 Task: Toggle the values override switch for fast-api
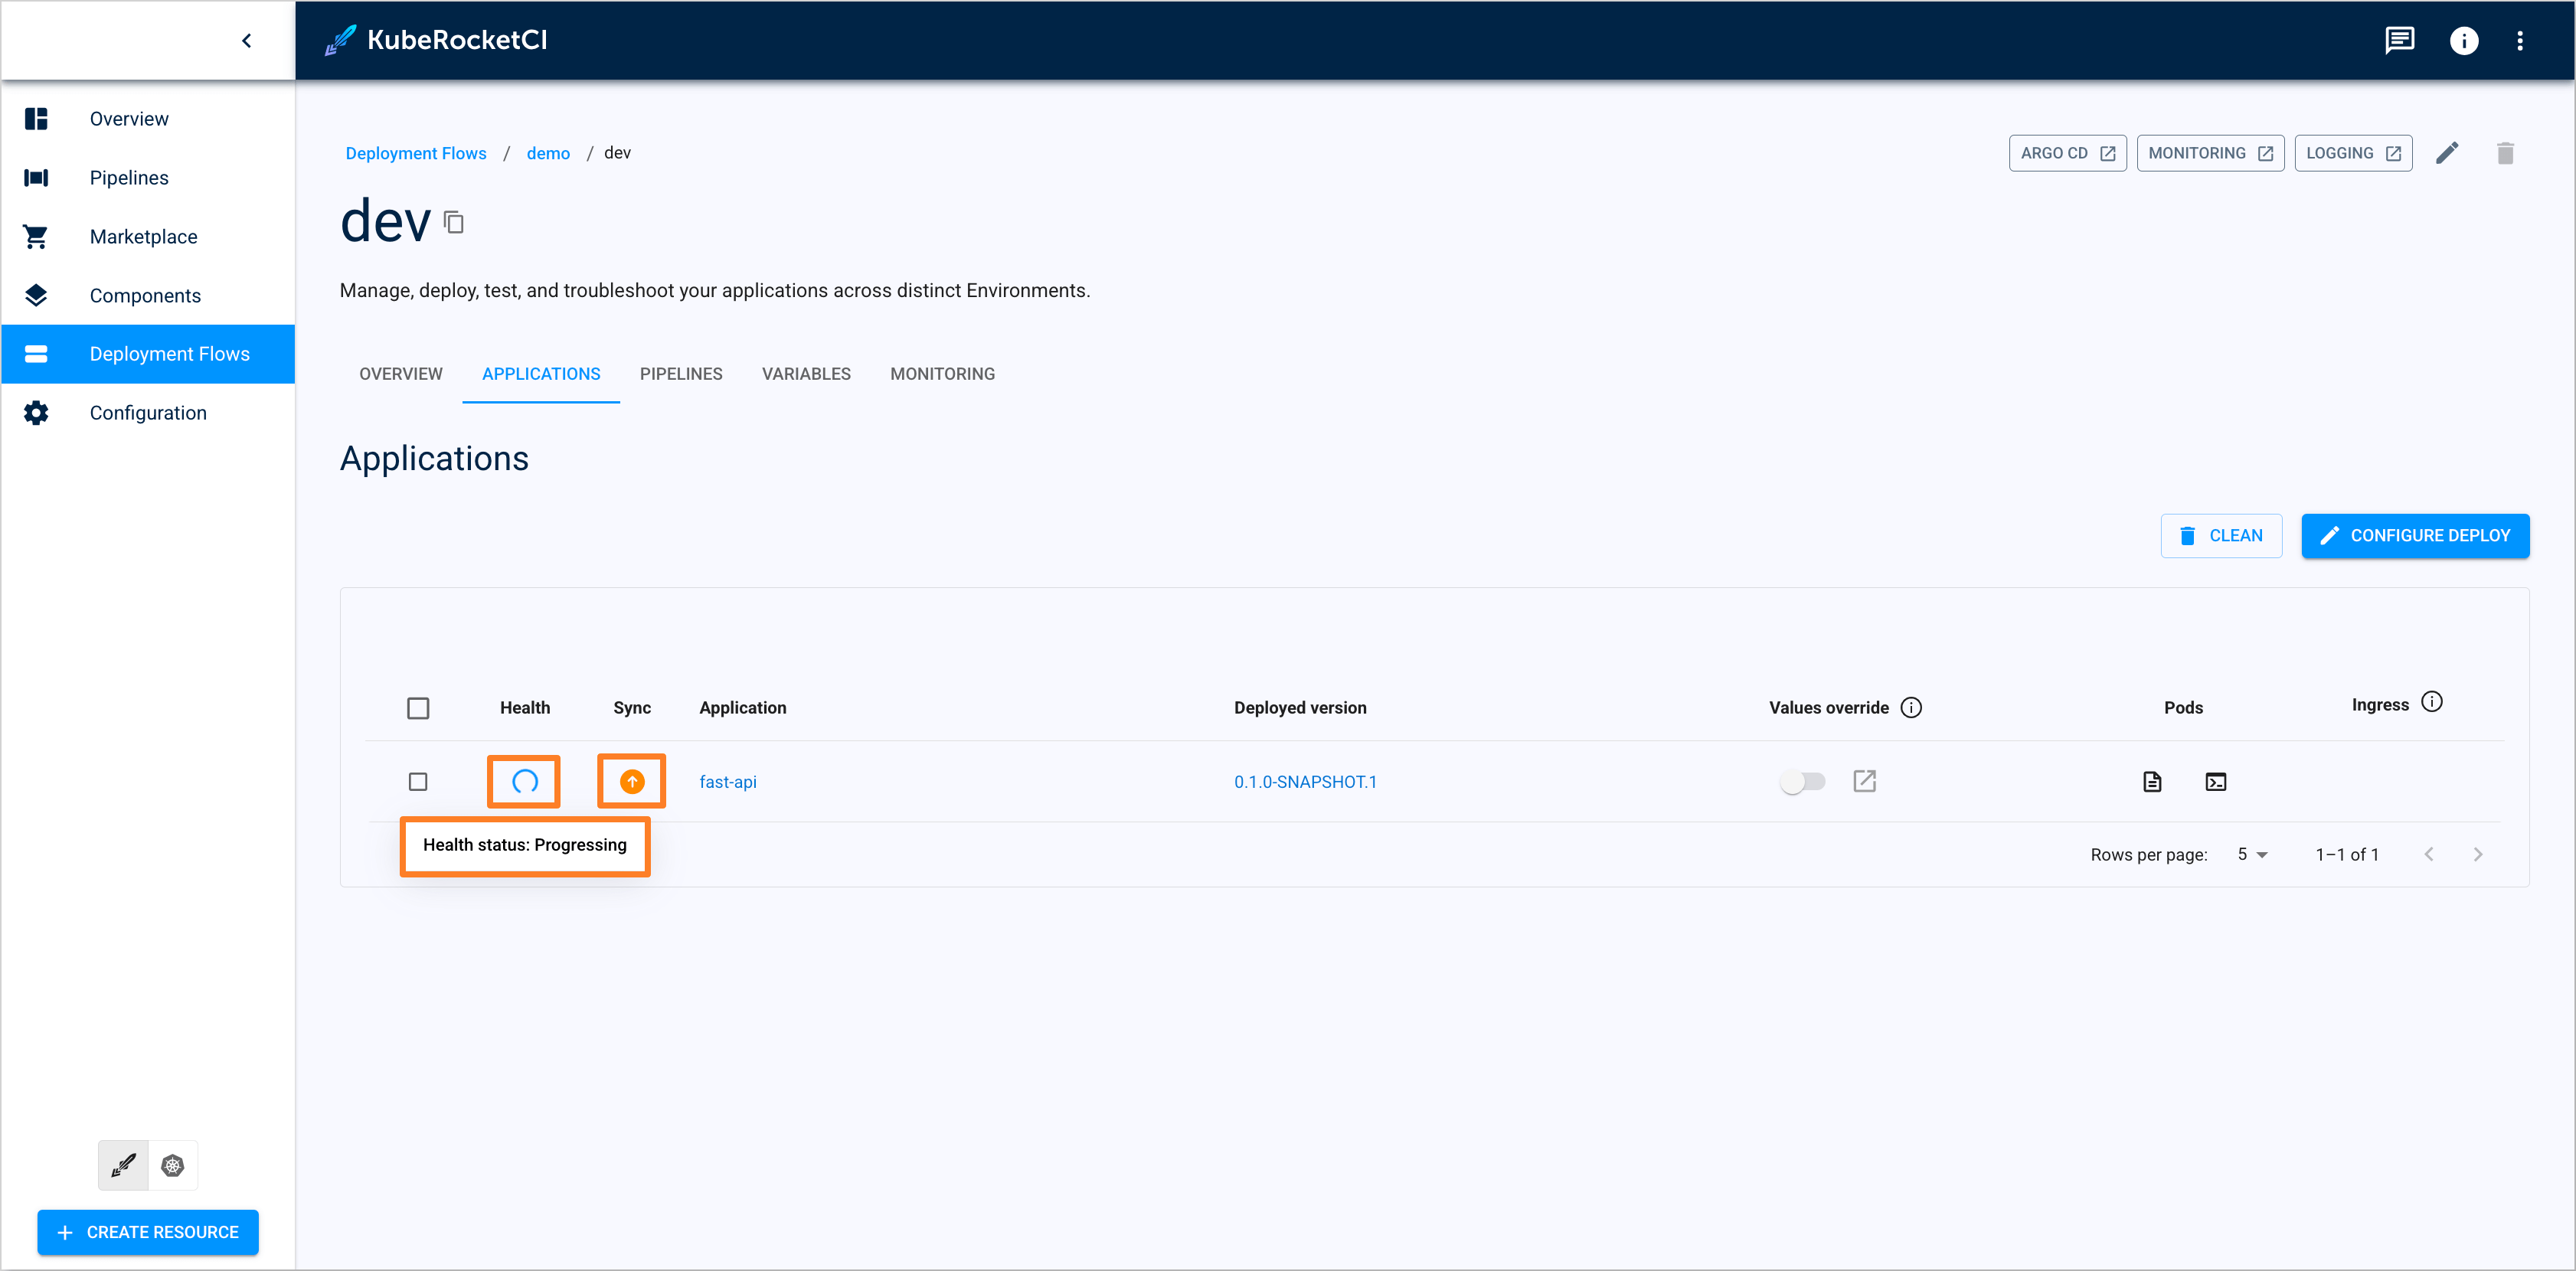(x=1803, y=779)
